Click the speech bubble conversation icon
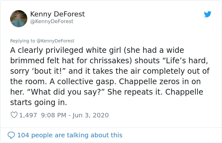This screenshot has height=143, width=222. tap(11, 135)
